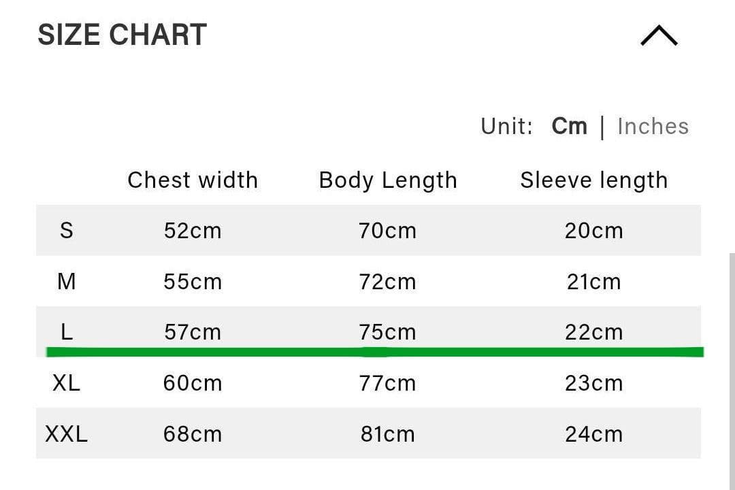Click the SIZE CHART heading
Screen dimensions: 735x490
(x=122, y=35)
